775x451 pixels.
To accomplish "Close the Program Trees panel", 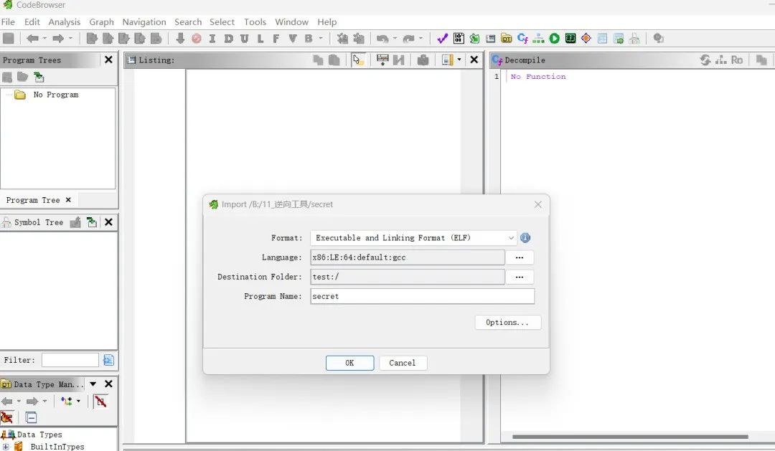I will click(x=109, y=60).
